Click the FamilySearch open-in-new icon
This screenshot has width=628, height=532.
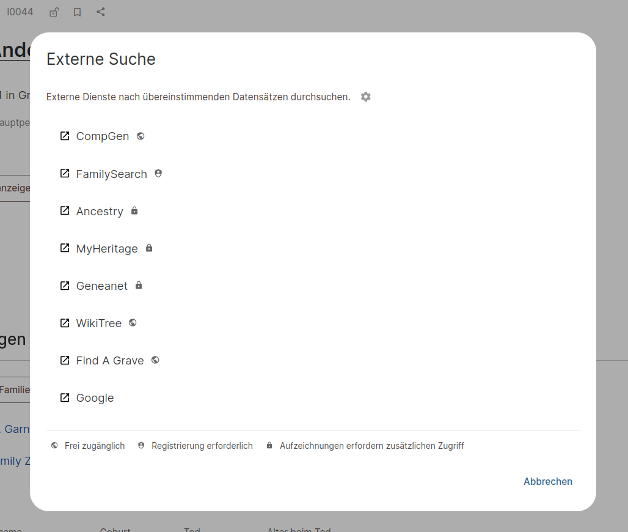65,173
